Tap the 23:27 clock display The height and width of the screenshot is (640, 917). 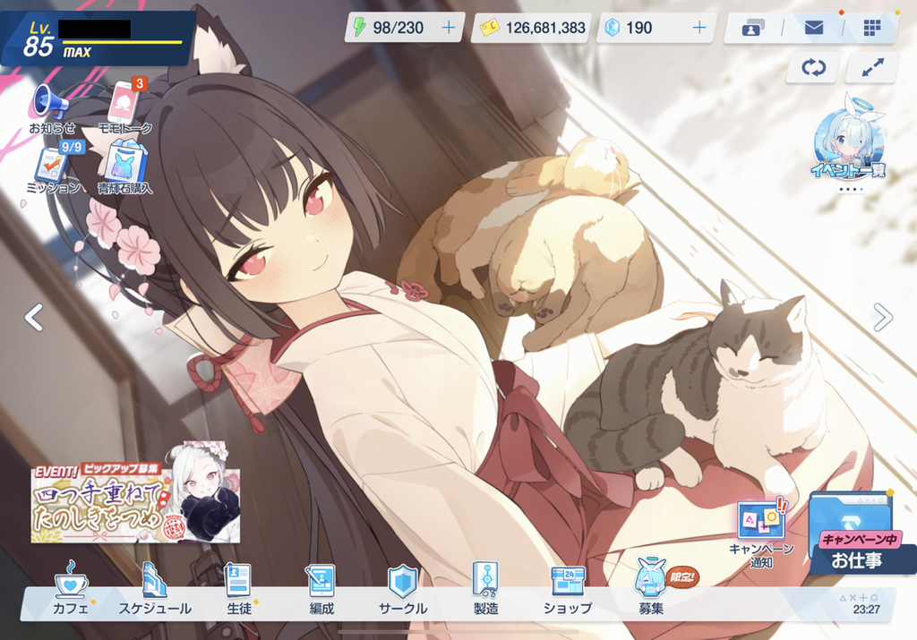(x=866, y=610)
